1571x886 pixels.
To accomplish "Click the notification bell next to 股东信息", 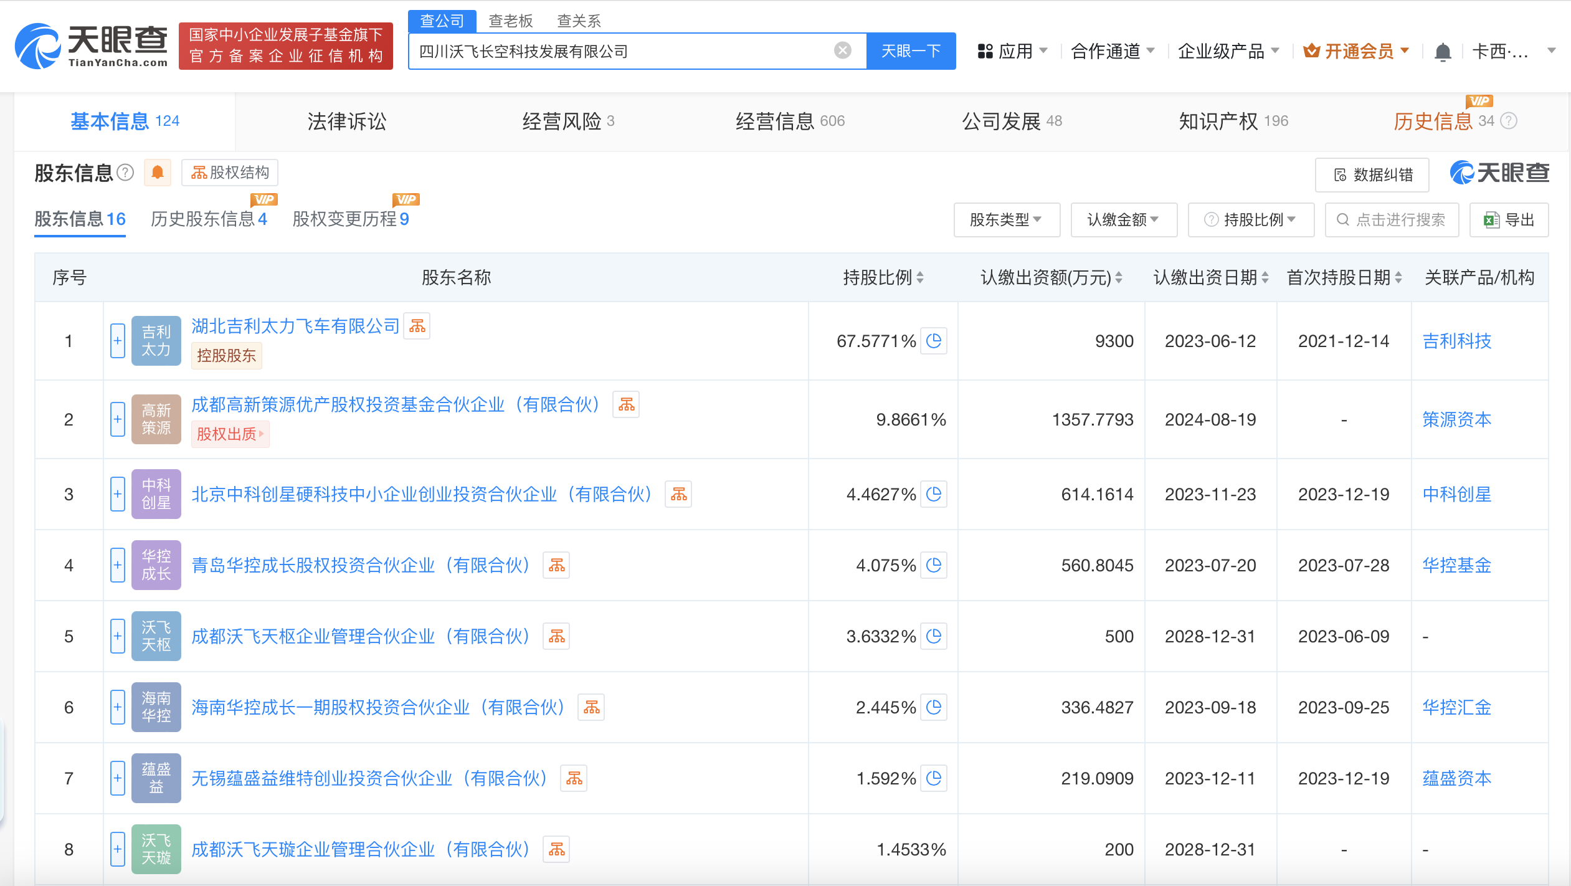I will (158, 173).
